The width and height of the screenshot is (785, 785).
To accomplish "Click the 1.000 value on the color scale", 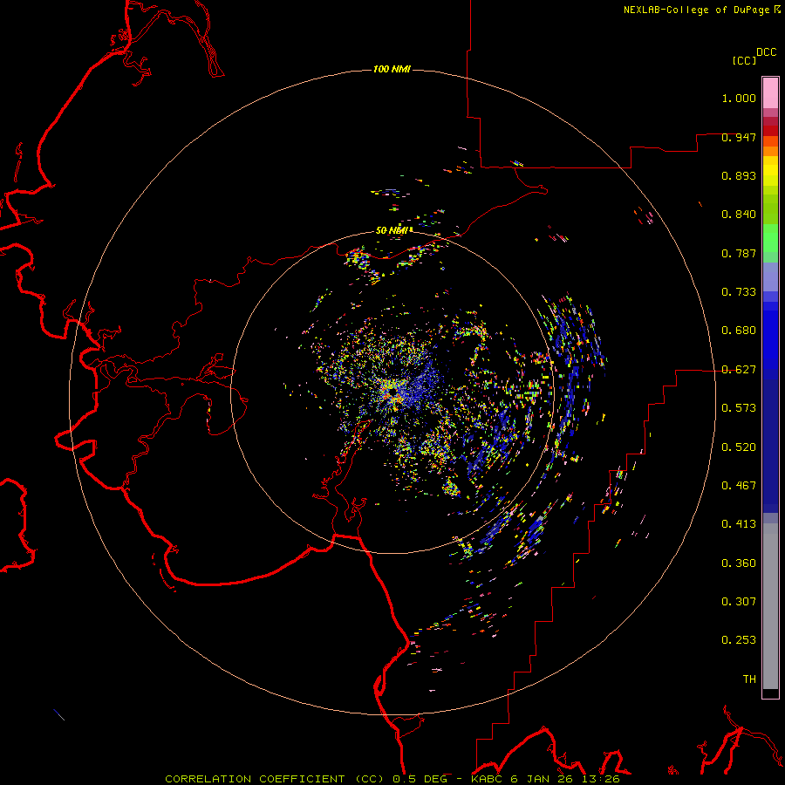I will click(x=739, y=98).
